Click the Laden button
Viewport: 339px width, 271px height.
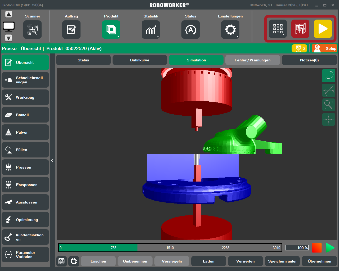209,261
